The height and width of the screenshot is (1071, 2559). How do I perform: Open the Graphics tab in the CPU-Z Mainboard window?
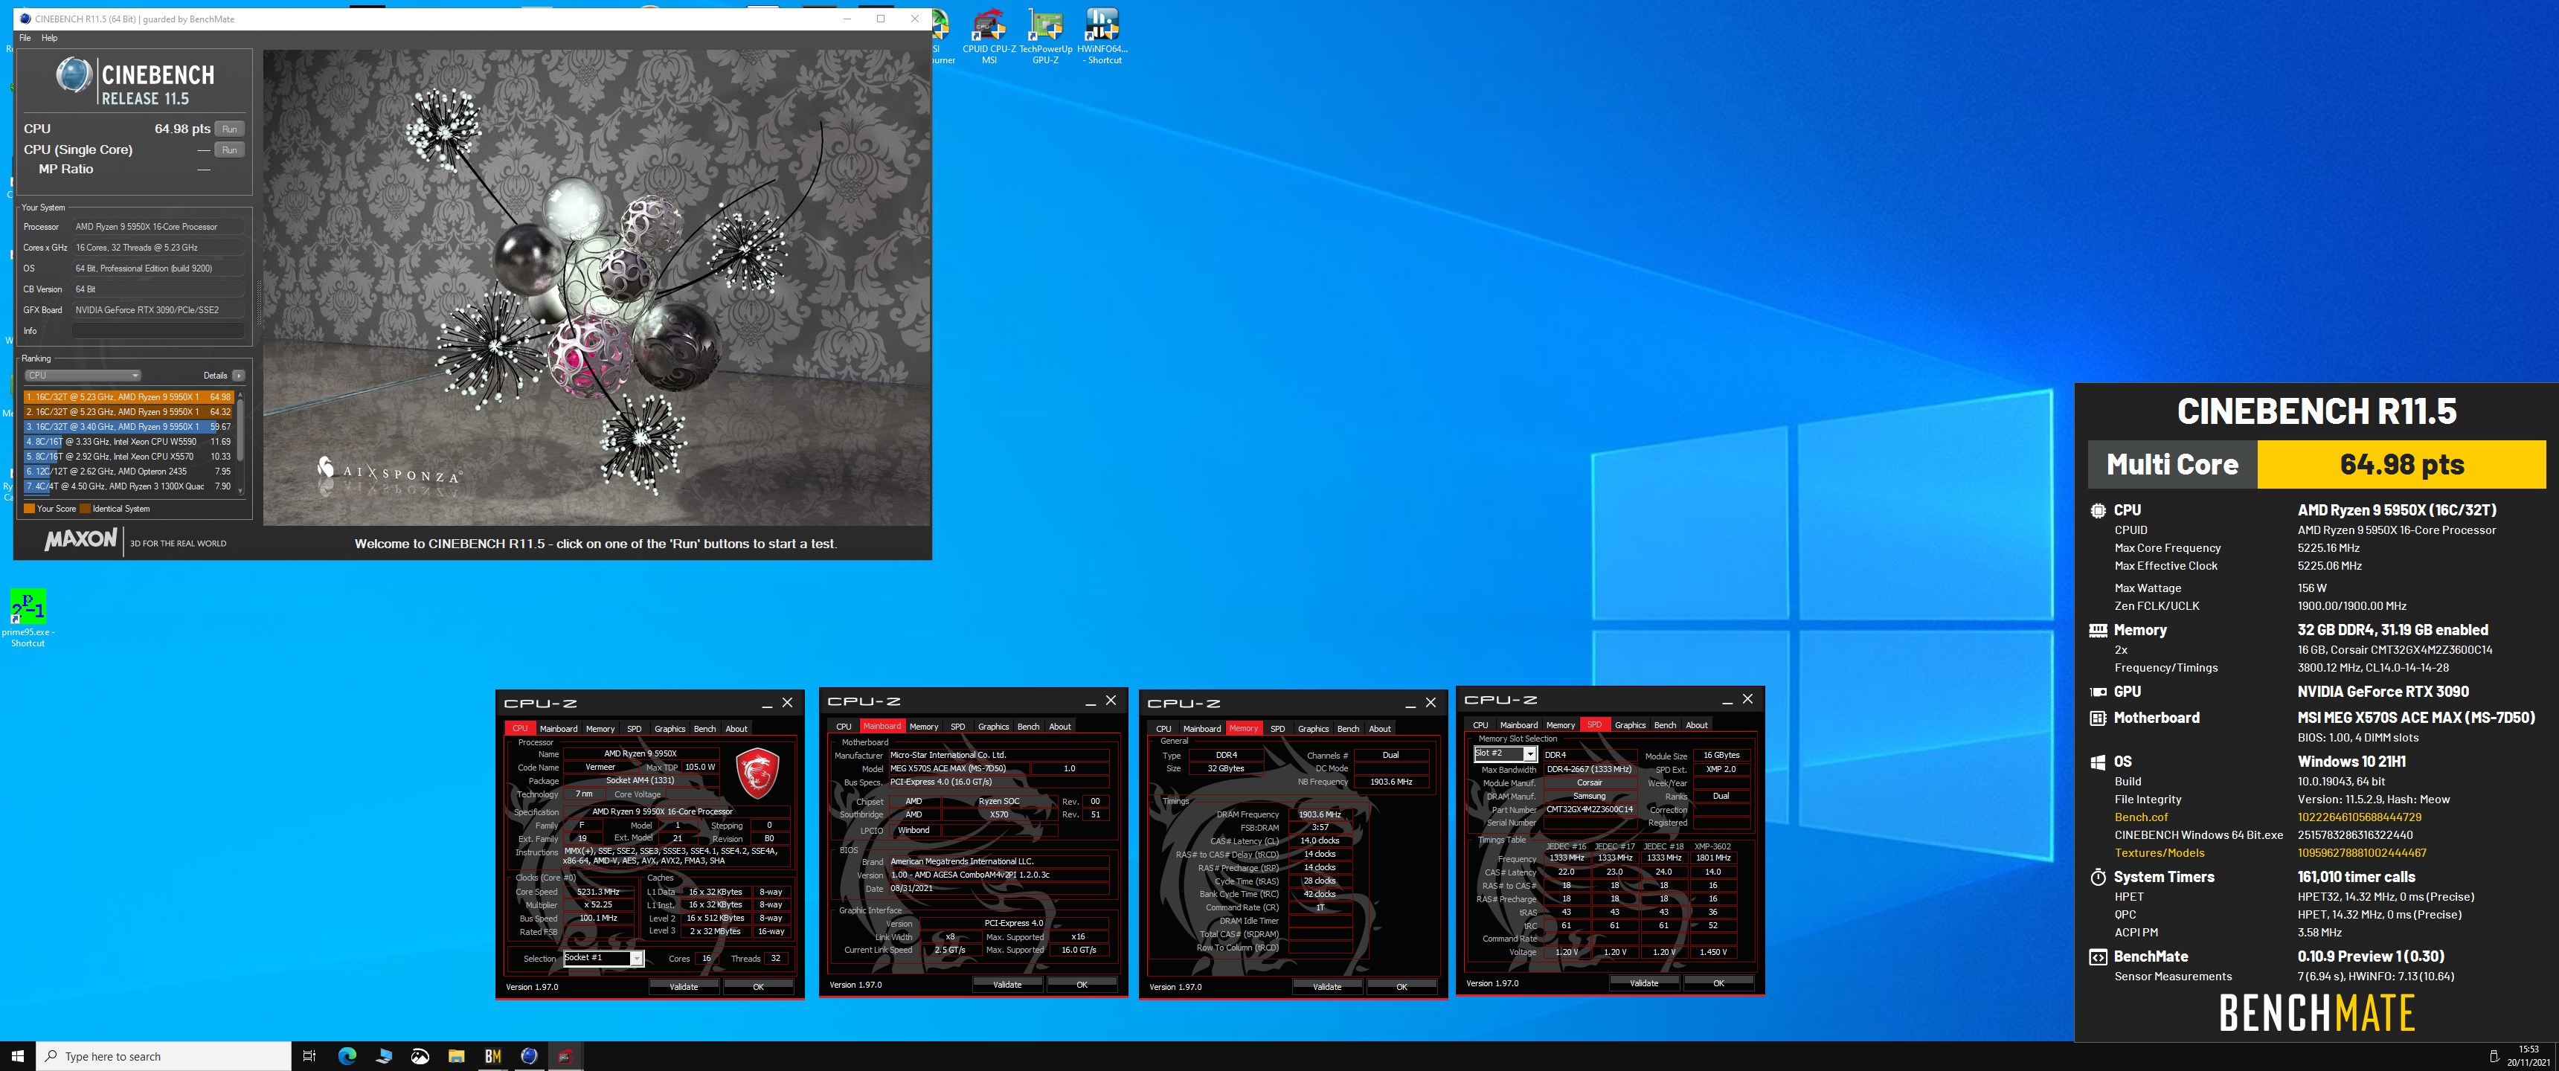pos(992,726)
